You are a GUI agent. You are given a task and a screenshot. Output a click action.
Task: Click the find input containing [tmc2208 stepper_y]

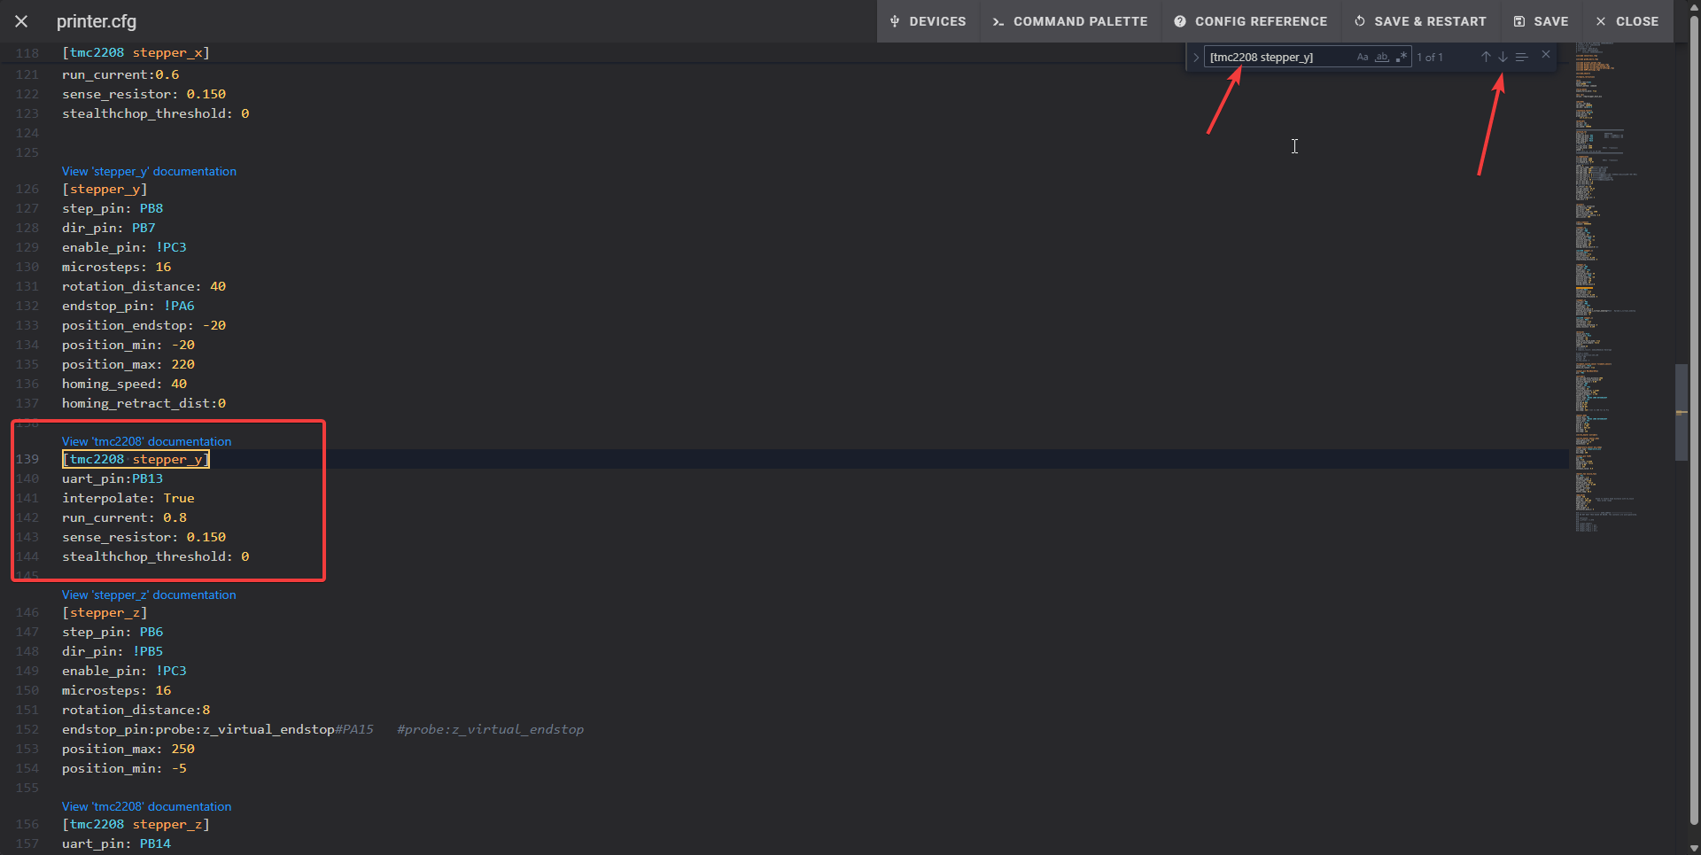click(x=1278, y=57)
